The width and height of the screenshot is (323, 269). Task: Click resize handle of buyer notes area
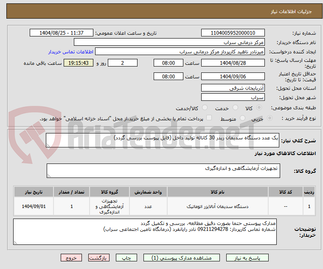(x=15, y=243)
